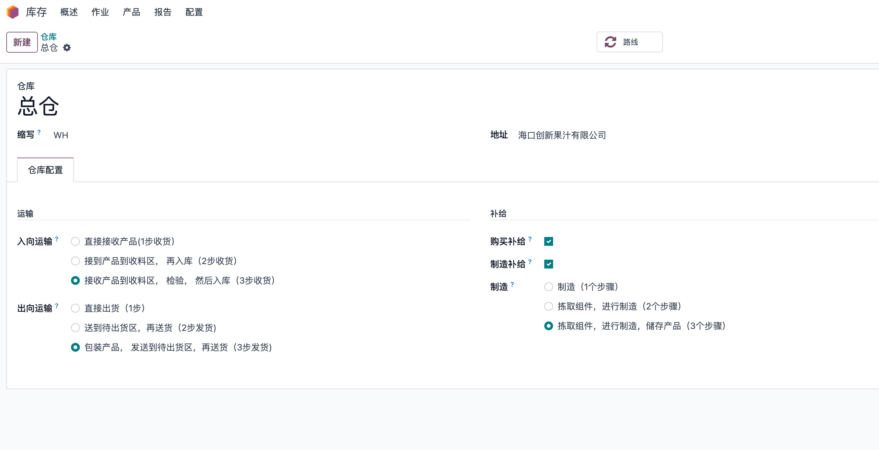The image size is (879, 450).
Task: Select the 3步收货 inbound radio option
Action: pyautogui.click(x=75, y=280)
